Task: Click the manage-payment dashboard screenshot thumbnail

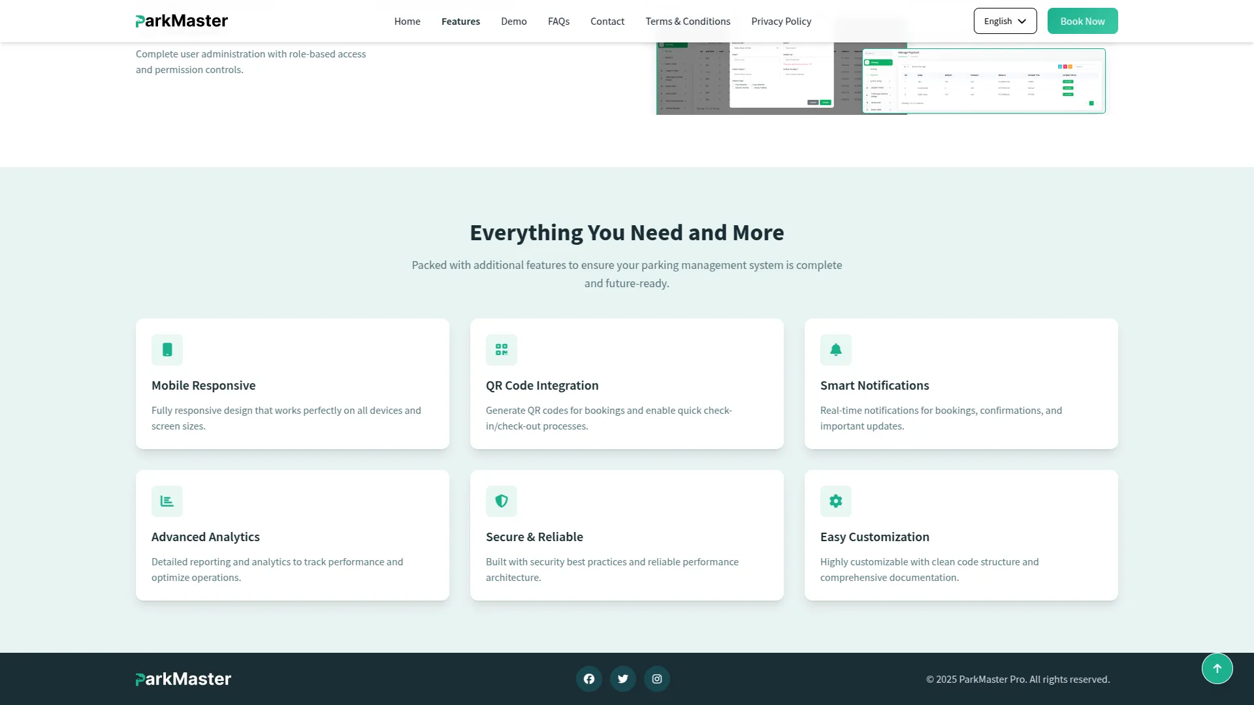Action: pos(984,81)
